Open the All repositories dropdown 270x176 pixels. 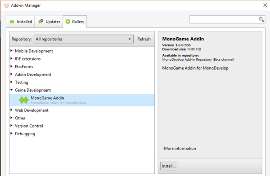84,39
